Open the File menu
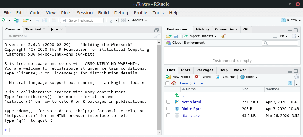303x137 pixels. [7, 13]
